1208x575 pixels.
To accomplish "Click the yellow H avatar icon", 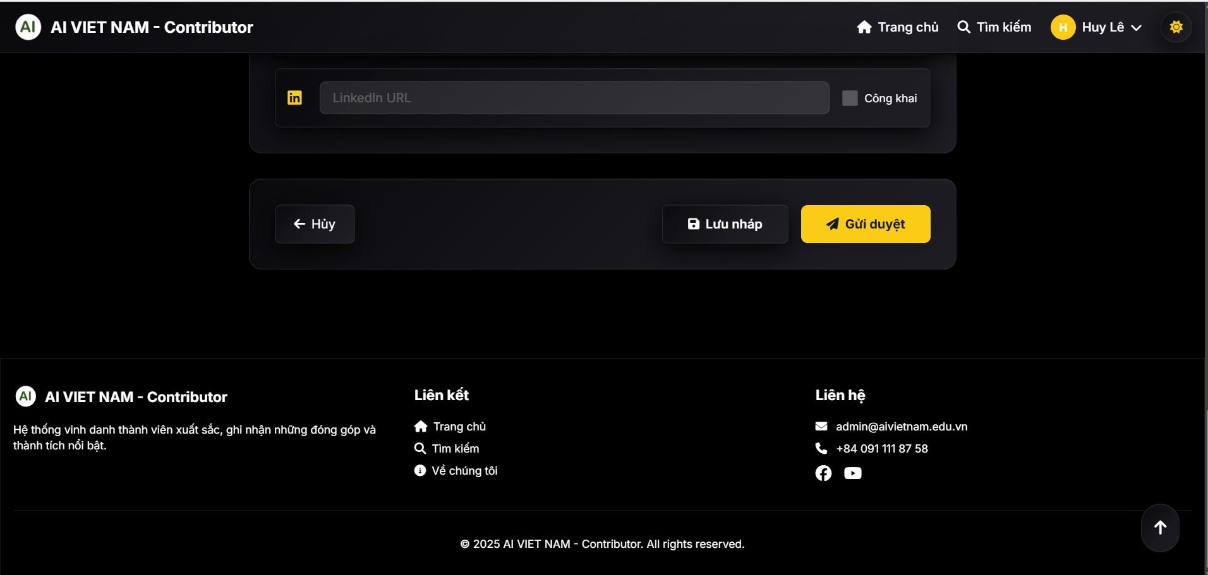I will click(x=1063, y=27).
